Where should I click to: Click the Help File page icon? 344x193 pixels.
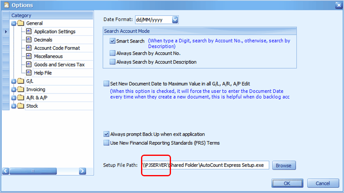point(29,73)
